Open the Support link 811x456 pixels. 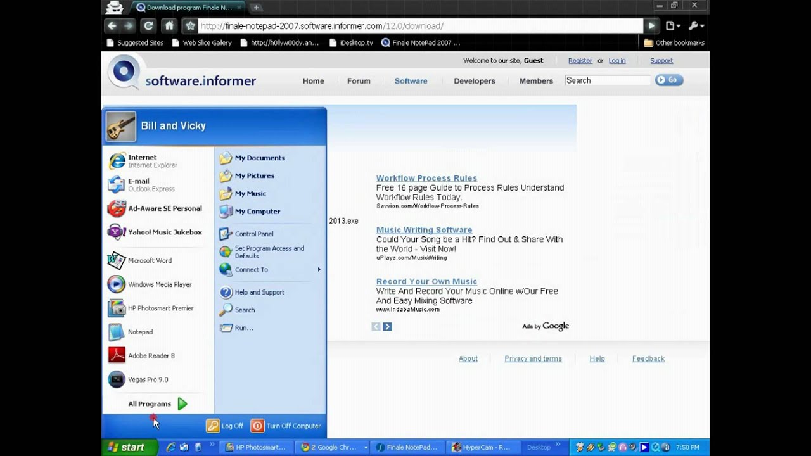coord(661,61)
